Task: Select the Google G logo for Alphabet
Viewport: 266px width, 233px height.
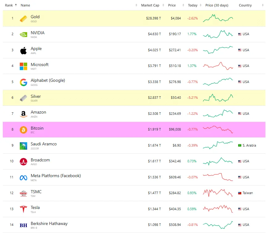Action: (24, 82)
